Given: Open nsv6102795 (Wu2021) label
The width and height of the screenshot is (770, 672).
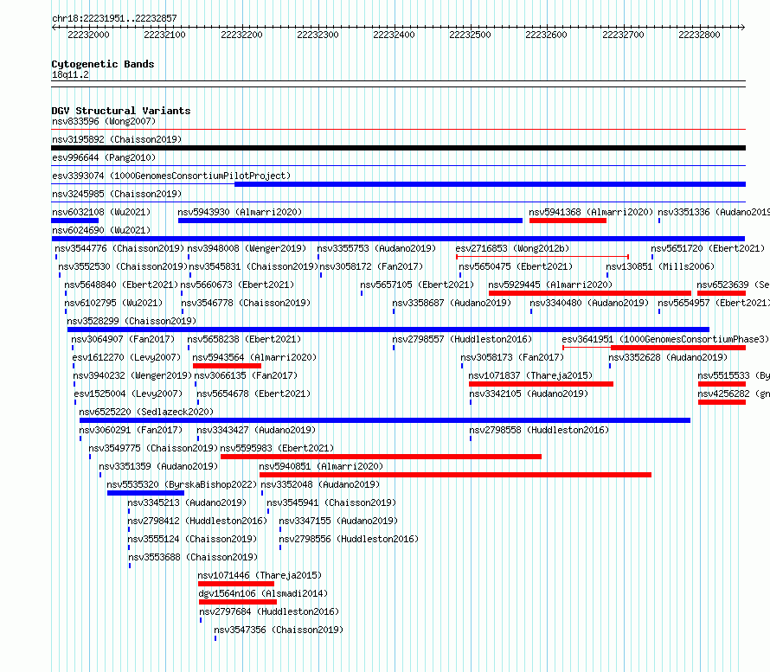Looking at the screenshot, I should click(113, 303).
